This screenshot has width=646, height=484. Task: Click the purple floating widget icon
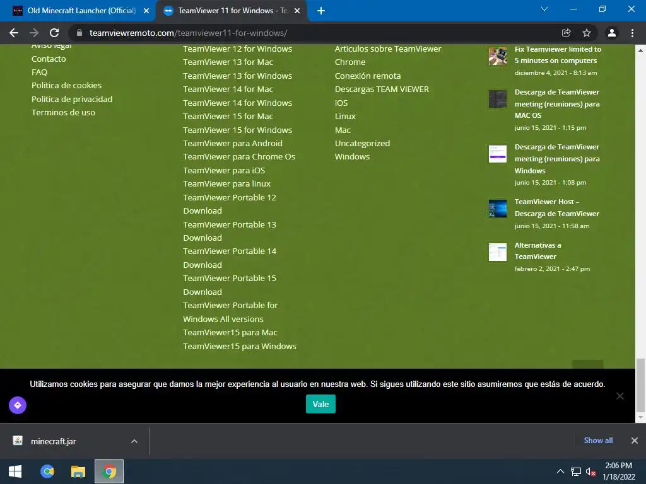point(18,405)
